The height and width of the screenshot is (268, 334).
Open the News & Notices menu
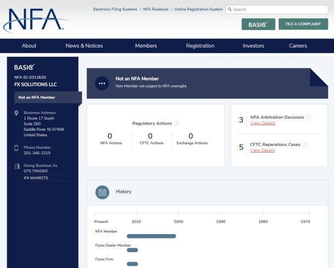[x=84, y=46]
